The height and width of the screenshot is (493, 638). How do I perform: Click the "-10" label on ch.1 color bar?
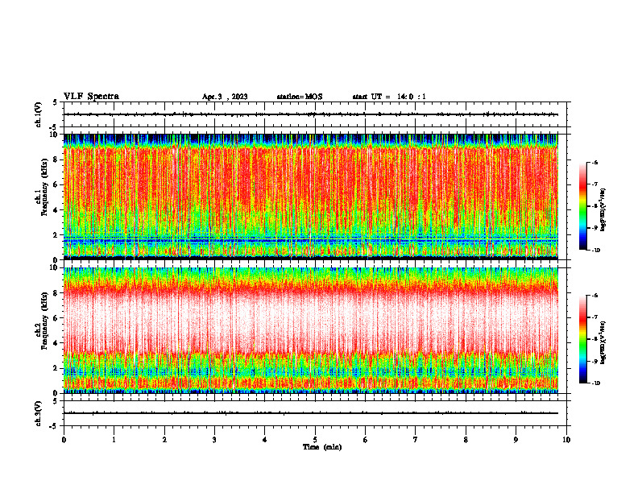(595, 251)
